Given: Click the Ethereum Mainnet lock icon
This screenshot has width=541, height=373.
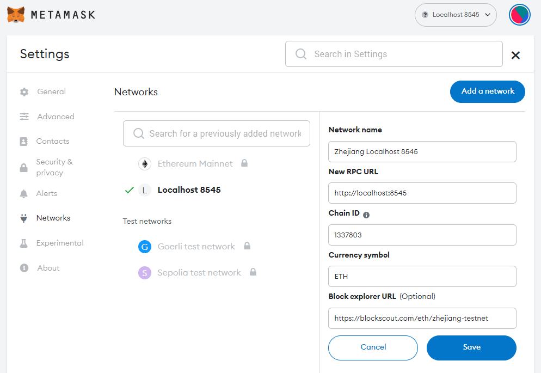Looking at the screenshot, I should pyautogui.click(x=244, y=163).
